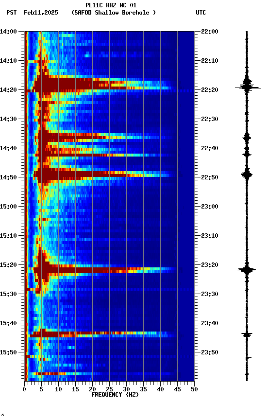Click the station title PL11C HHZ NC 01
The height and width of the screenshot is (420, 268).
pyautogui.click(x=111, y=5)
